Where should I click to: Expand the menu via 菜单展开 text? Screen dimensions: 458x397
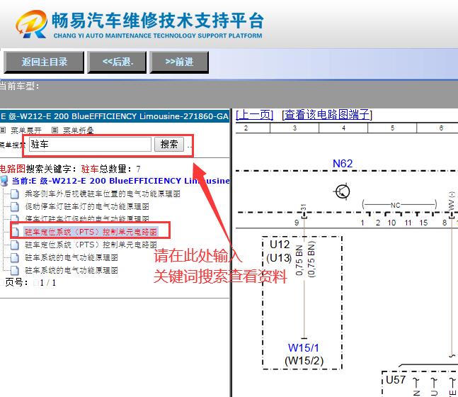pos(26,130)
